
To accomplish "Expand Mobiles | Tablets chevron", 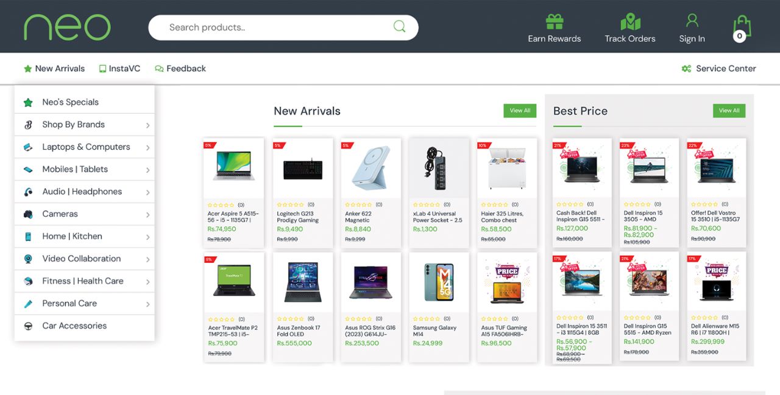I will click(x=147, y=170).
